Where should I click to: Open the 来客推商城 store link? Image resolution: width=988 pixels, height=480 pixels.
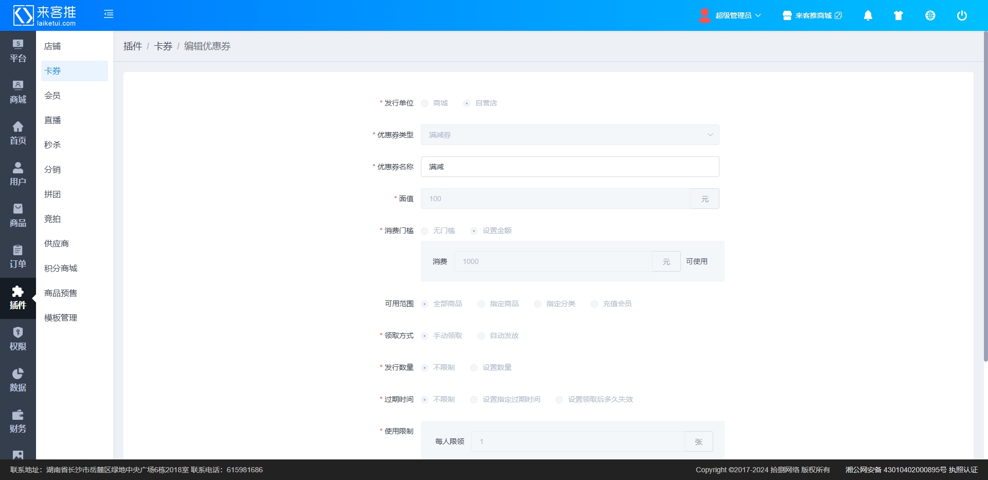[x=813, y=15]
